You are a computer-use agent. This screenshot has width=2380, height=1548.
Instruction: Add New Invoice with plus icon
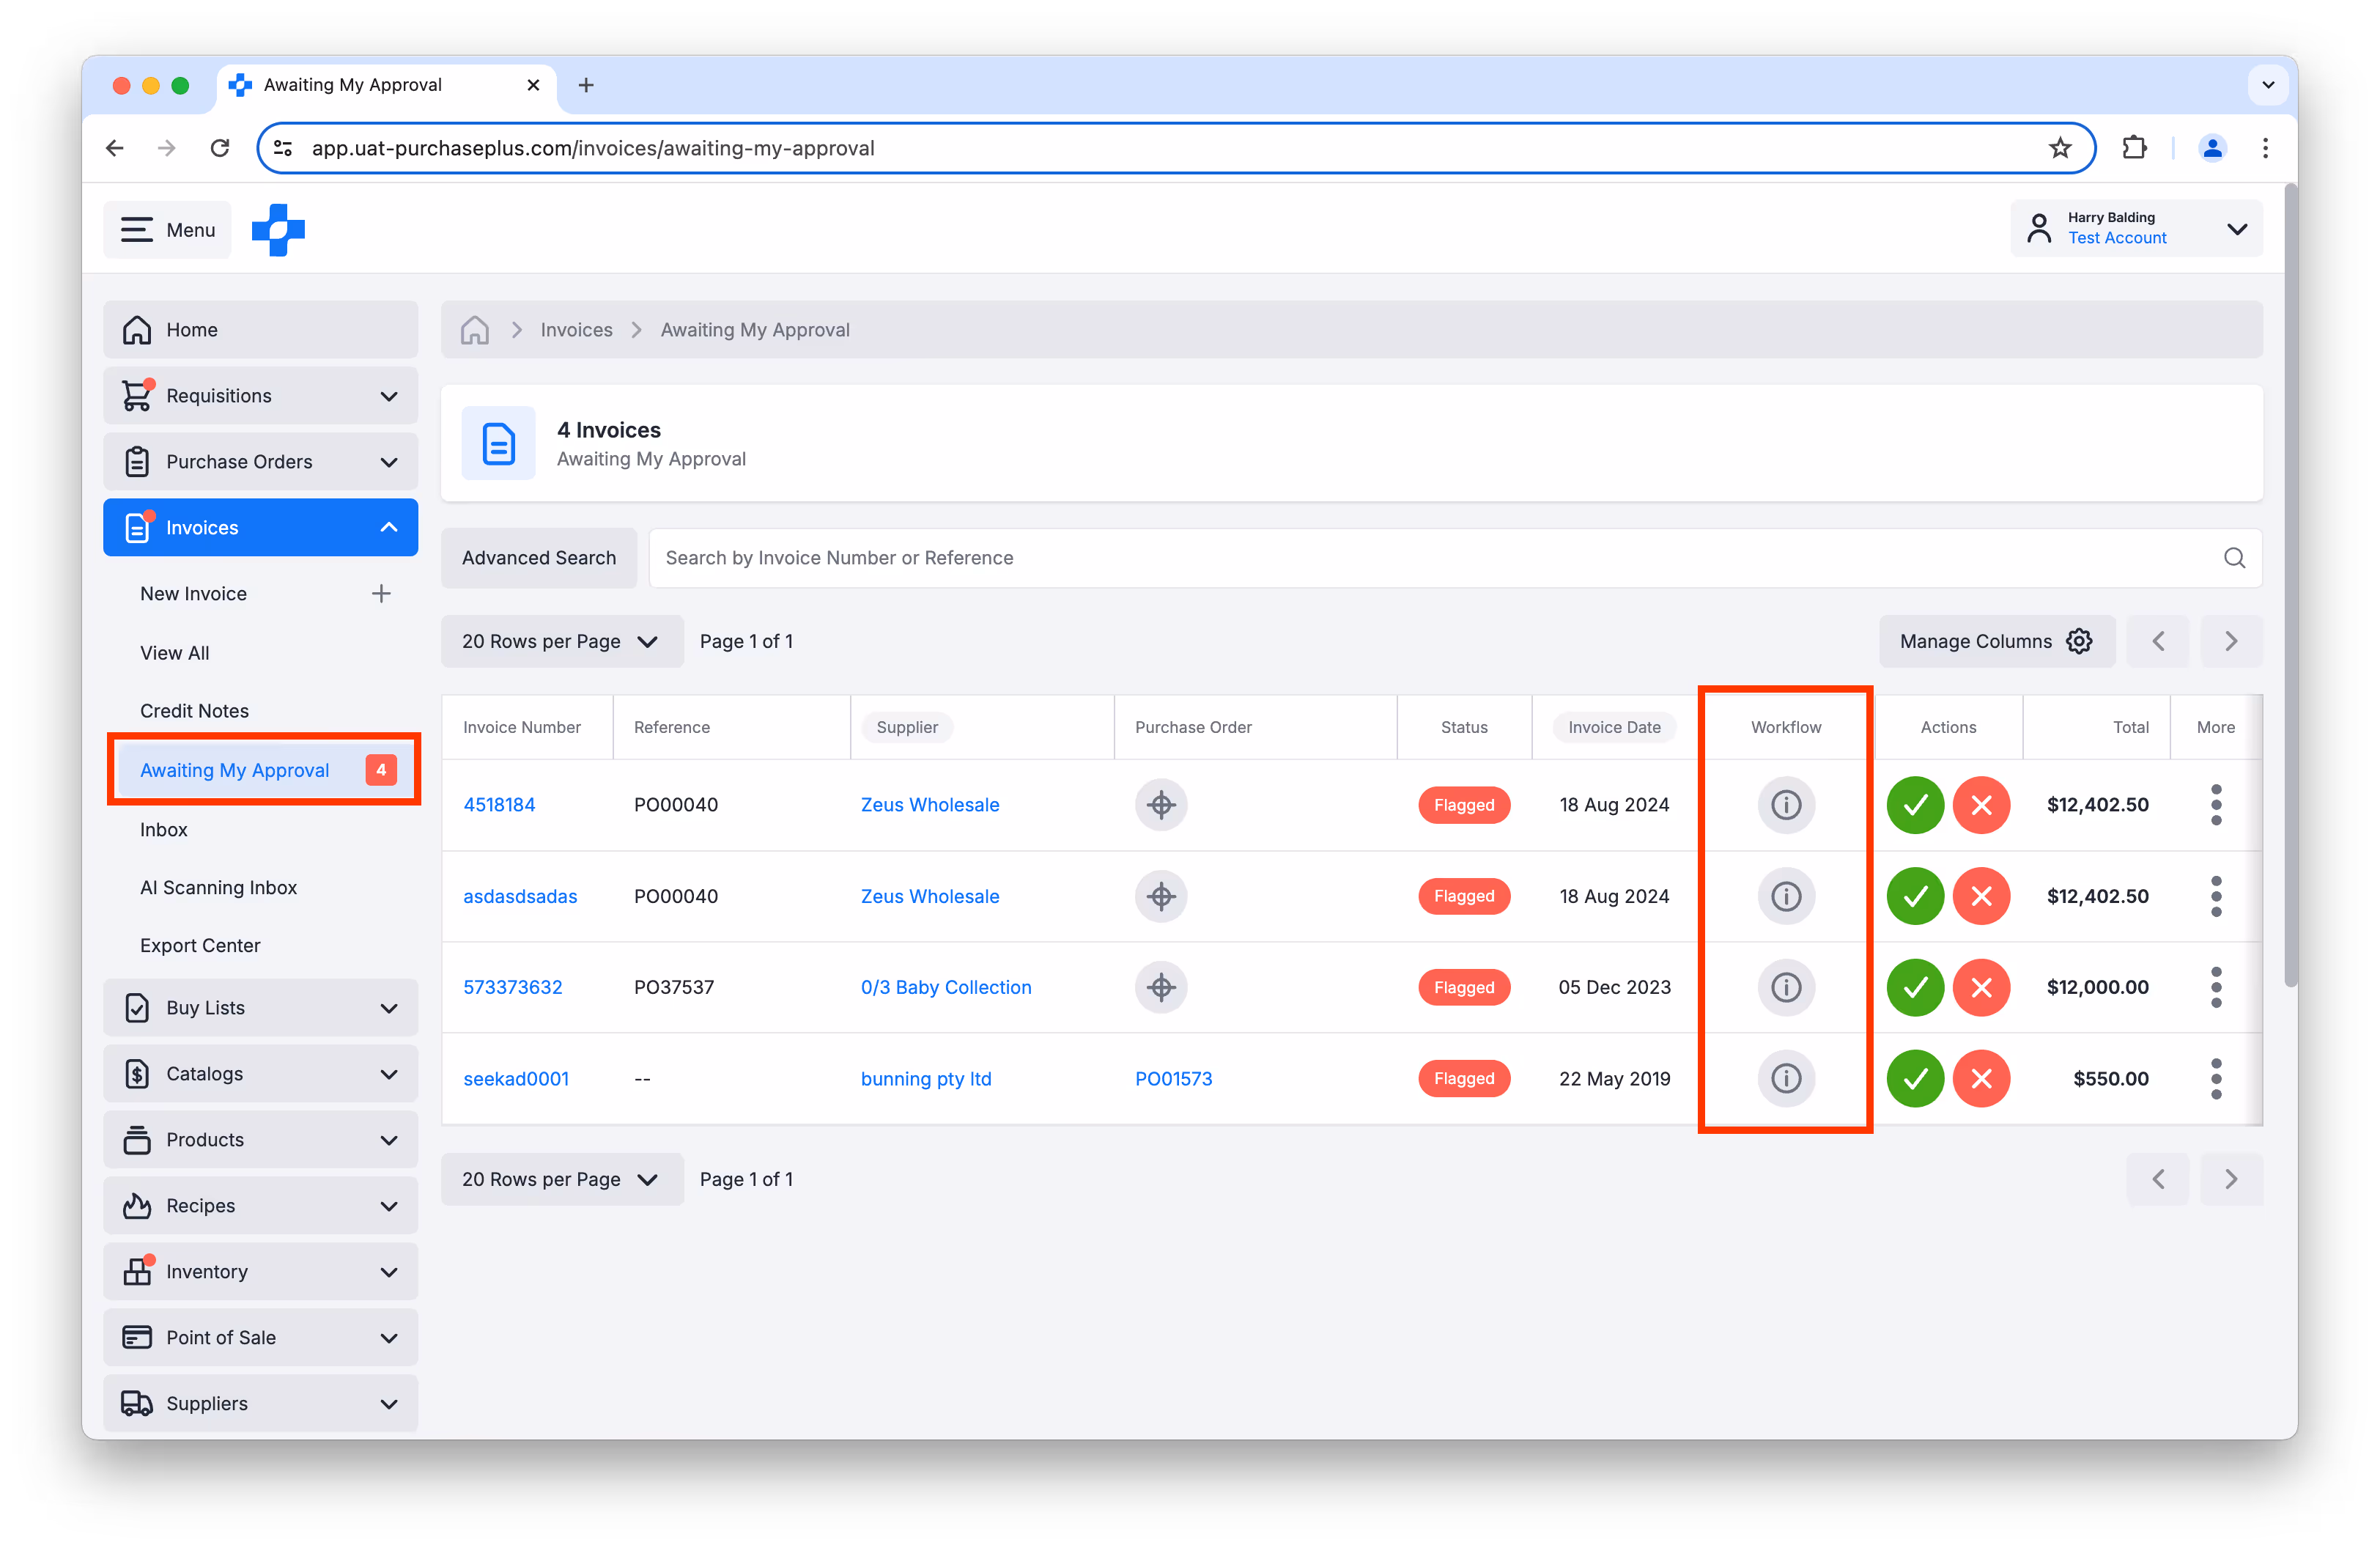(381, 594)
